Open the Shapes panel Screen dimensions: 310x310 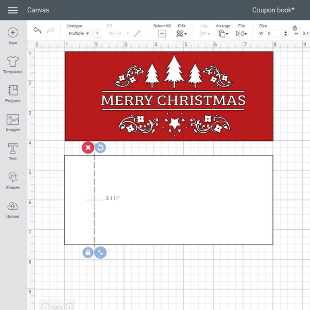click(x=13, y=181)
